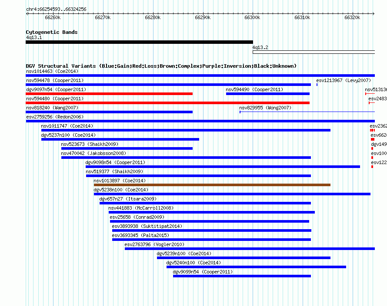Image resolution: width=387 pixels, height=306 pixels.
Task: Open variant nsv1014463 (Coe2014)
Action: [x=52, y=71]
